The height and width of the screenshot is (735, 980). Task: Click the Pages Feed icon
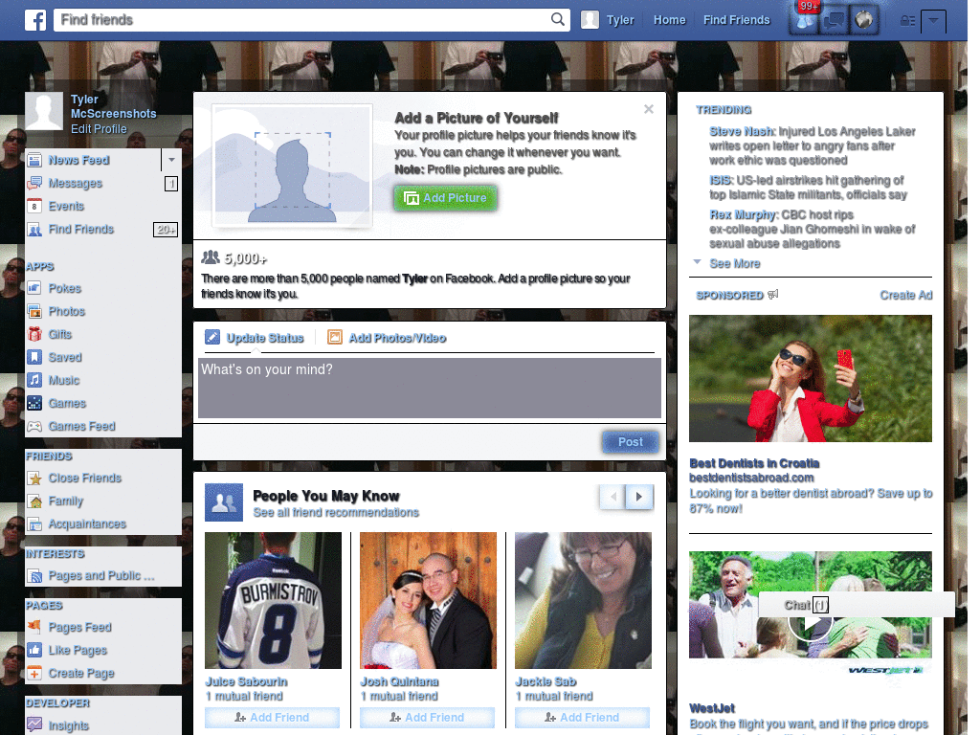pyautogui.click(x=34, y=627)
